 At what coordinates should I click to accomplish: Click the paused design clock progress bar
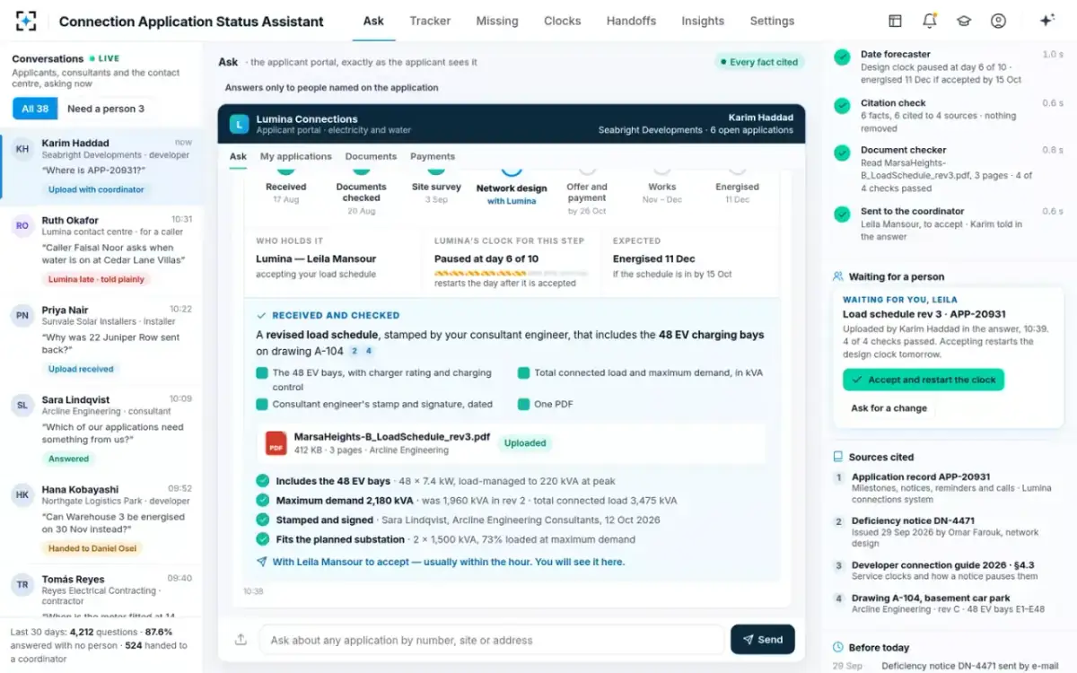[x=511, y=272]
